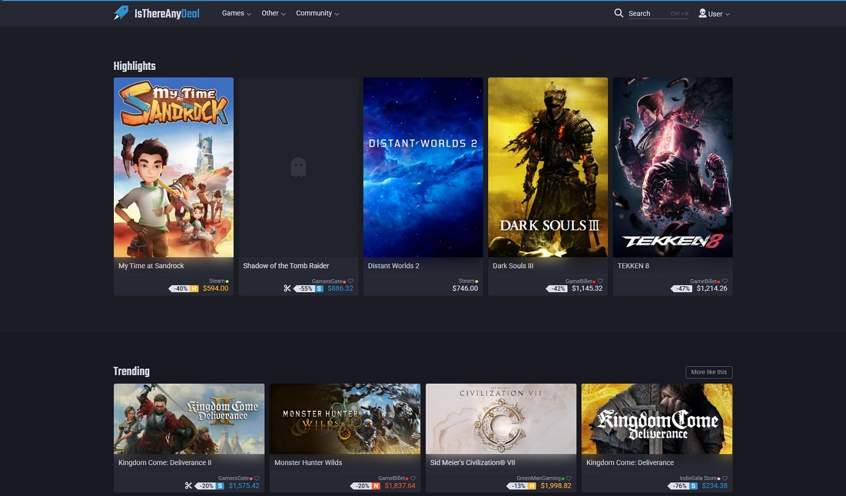Open the TEKKEN 8 cover image
Viewport: 846px width, 496px height.
673,167
